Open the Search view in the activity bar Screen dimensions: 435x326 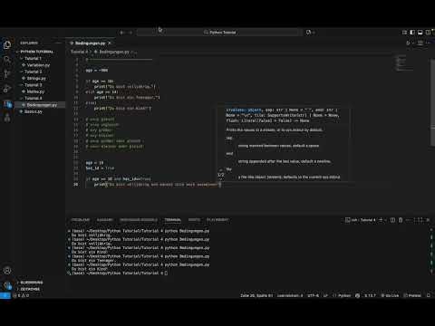click(x=7, y=60)
